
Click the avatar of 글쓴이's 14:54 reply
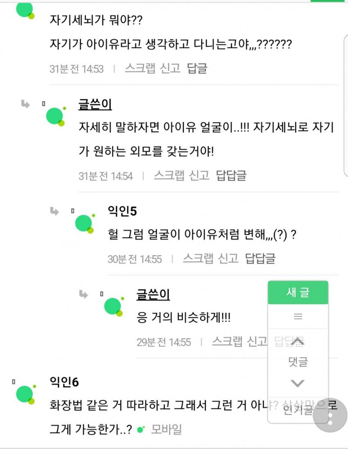[x=55, y=117]
